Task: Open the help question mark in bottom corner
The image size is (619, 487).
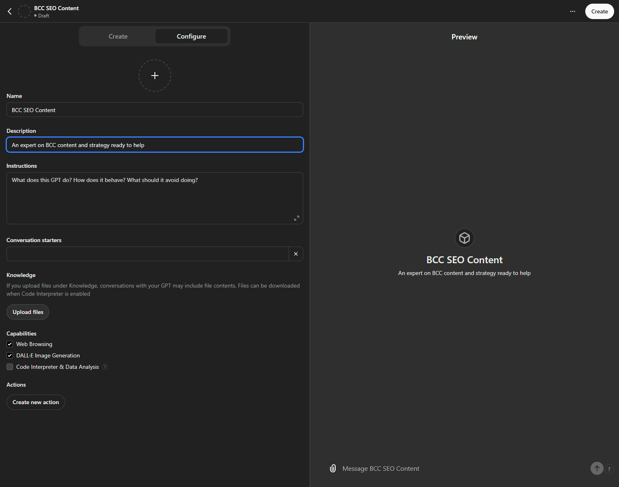Action: (x=609, y=469)
